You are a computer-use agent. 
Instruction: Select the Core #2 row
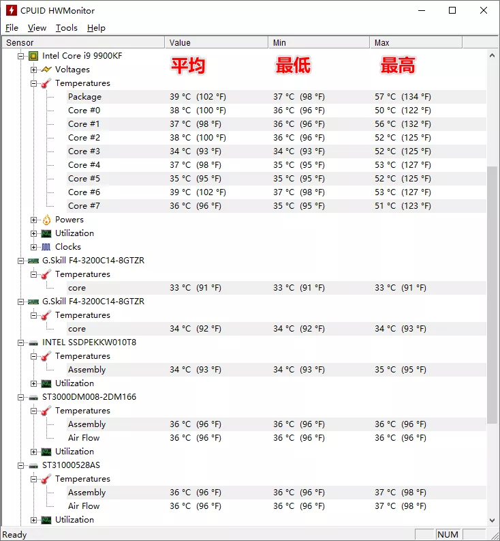[277, 138]
